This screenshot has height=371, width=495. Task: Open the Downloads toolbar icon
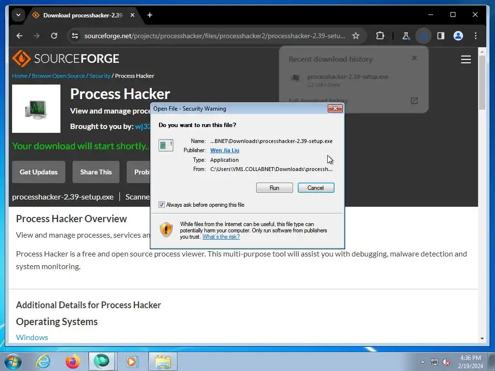coord(423,36)
